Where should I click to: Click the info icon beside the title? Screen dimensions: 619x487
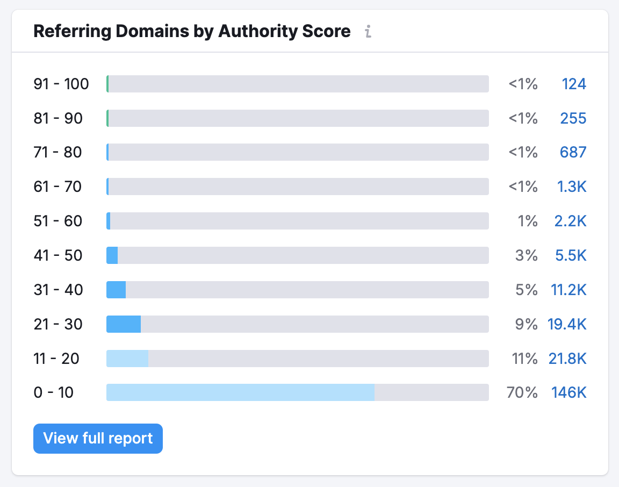pyautogui.click(x=369, y=32)
